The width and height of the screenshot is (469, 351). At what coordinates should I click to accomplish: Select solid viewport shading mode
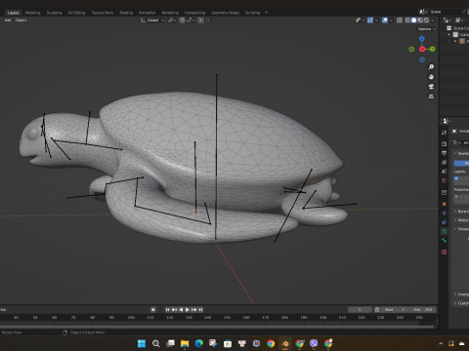click(413, 20)
